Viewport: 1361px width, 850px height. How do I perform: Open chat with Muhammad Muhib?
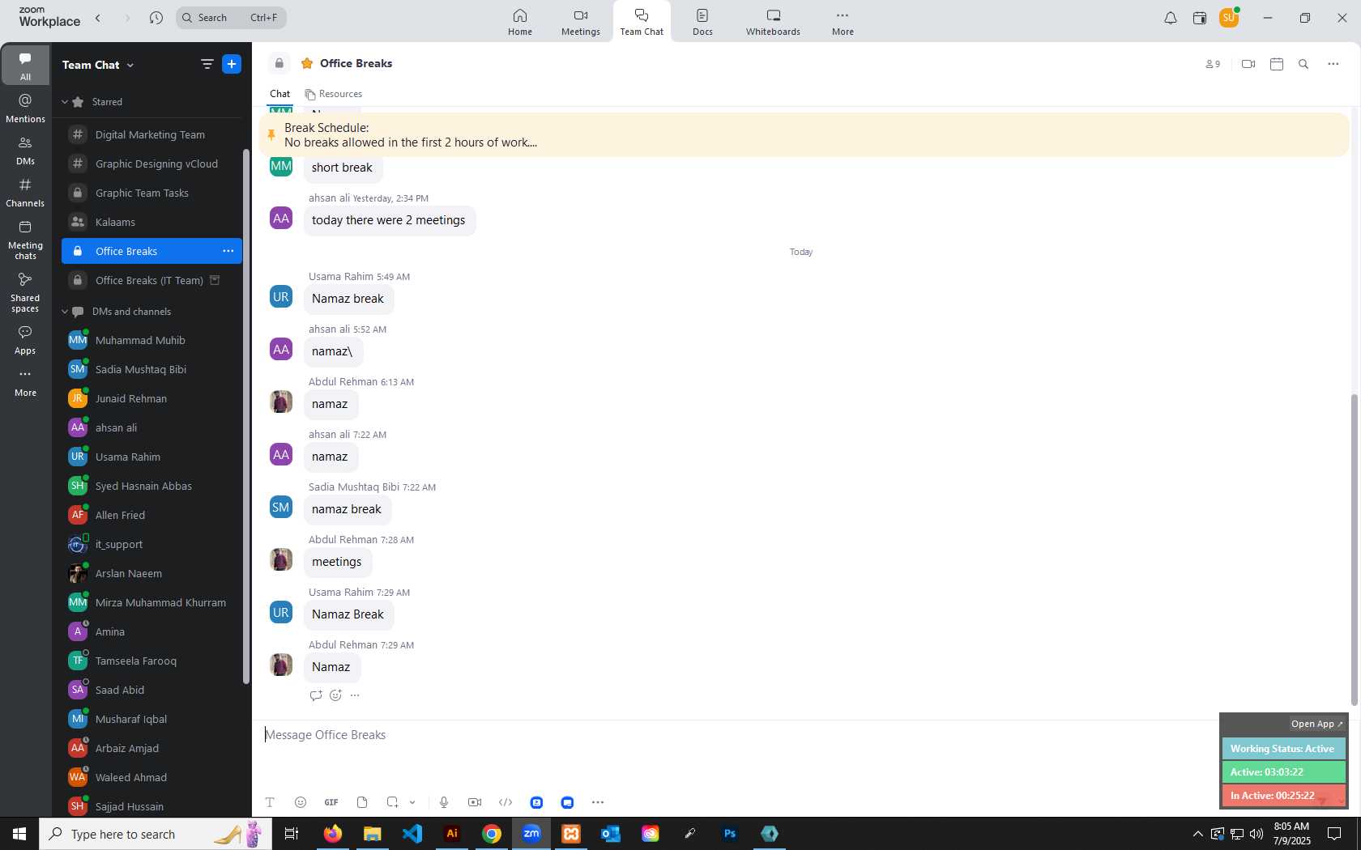[151, 340]
